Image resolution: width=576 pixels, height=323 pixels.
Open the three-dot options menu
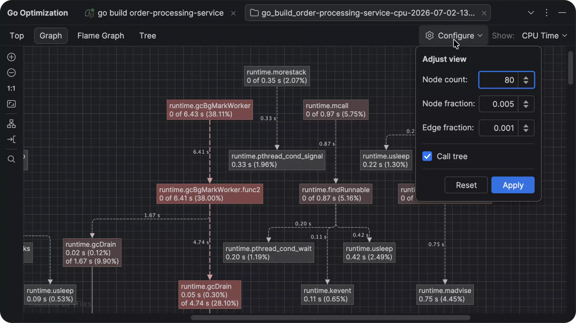[546, 13]
